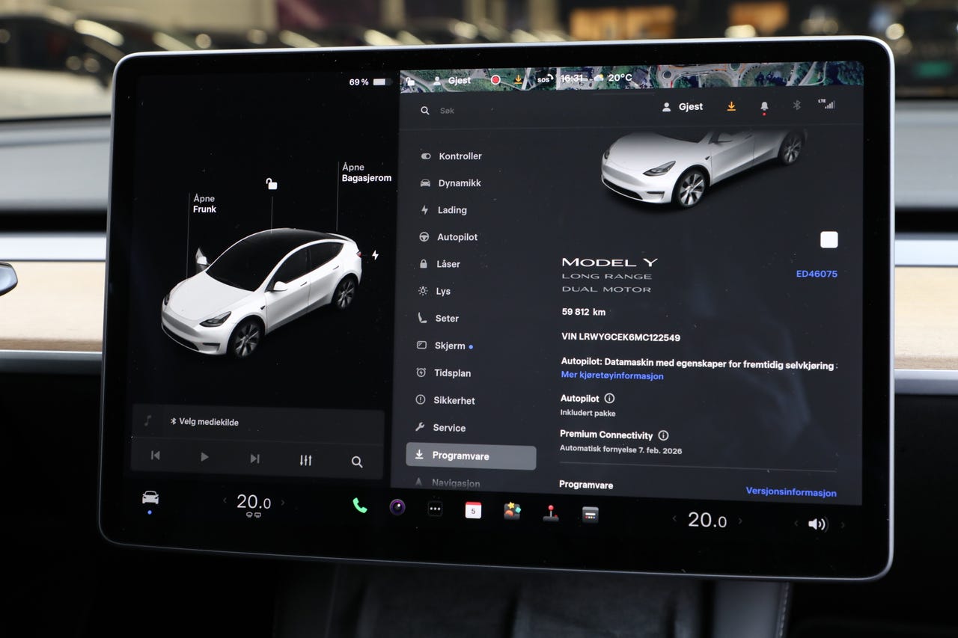958x638 pixels.
Task: Open the calendar app in the dock
Action: (x=473, y=510)
